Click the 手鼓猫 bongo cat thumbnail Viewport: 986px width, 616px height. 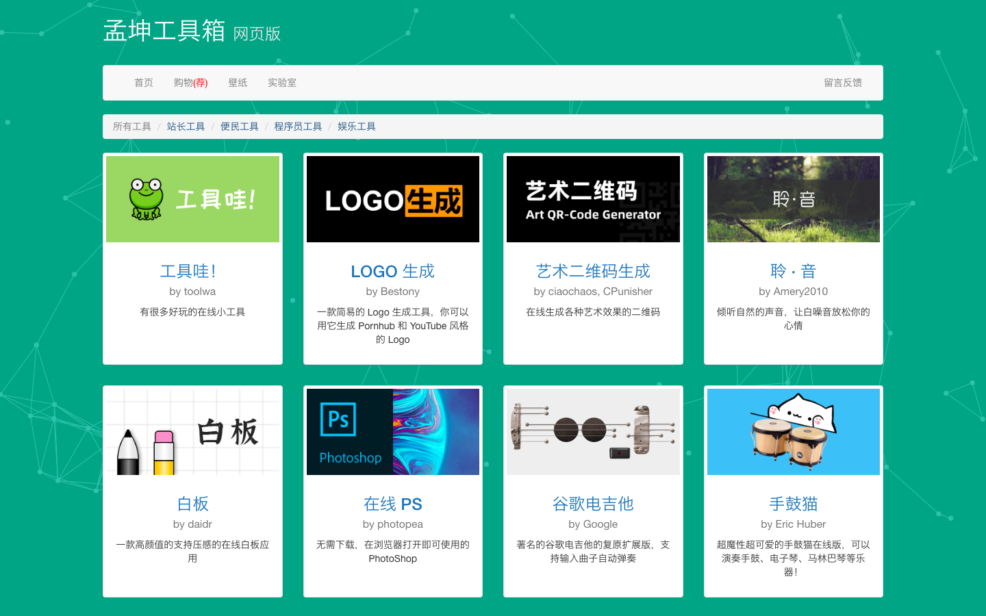pyautogui.click(x=793, y=431)
